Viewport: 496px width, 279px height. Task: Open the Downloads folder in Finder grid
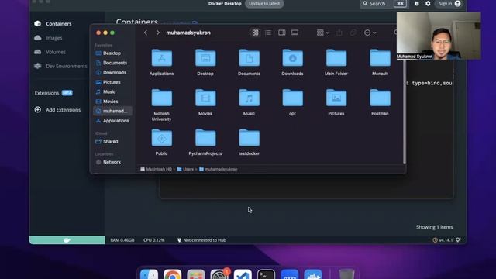tap(293, 58)
